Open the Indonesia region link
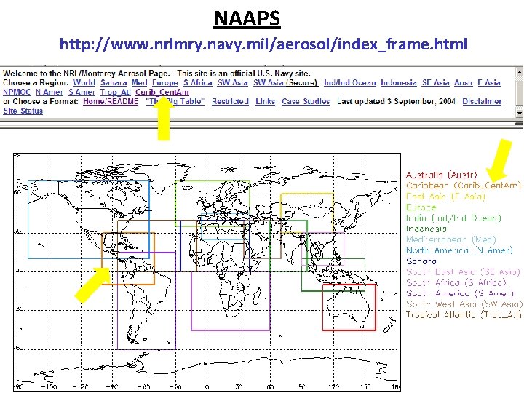The image size is (524, 393). point(399,82)
